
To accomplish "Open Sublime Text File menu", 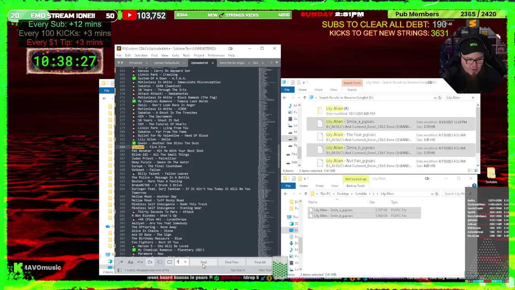I will (119, 56).
